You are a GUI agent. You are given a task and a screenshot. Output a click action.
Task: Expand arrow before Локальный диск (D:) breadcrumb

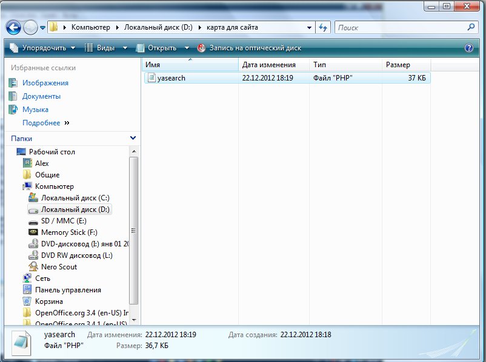tap(118, 28)
